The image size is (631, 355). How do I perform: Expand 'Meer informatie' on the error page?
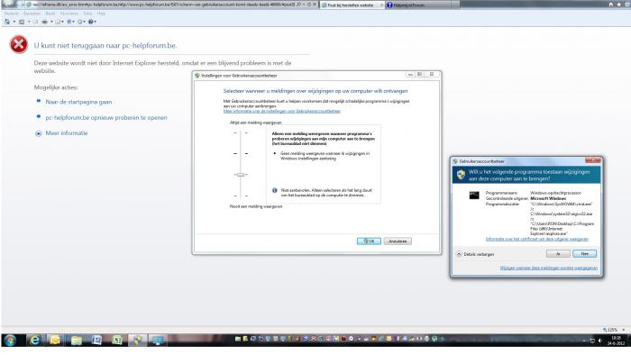tap(67, 133)
